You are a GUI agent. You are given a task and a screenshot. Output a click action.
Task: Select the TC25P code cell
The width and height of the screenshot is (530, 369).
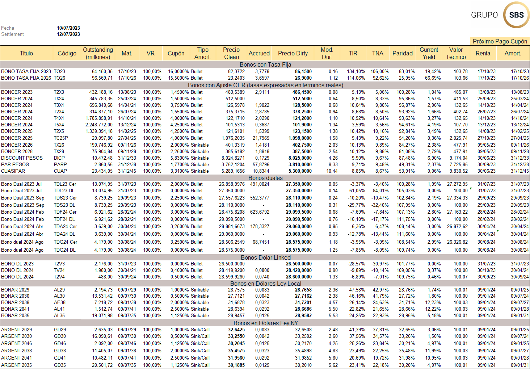[x=61, y=138]
